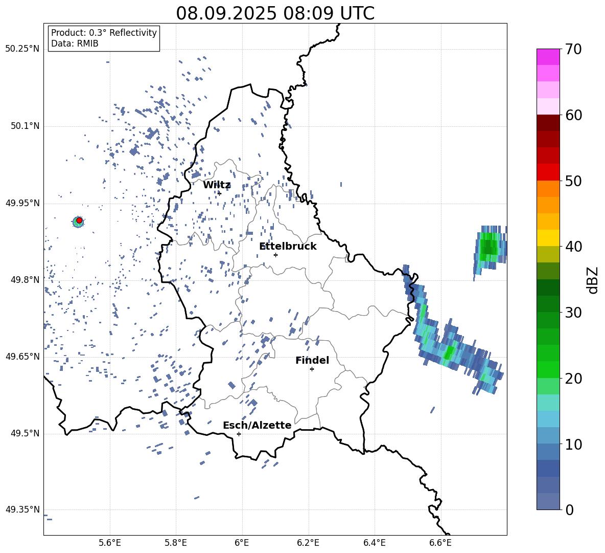This screenshot has height=553, width=605.
Task: Click the 5.8°E longitude label
Action: 176,543
